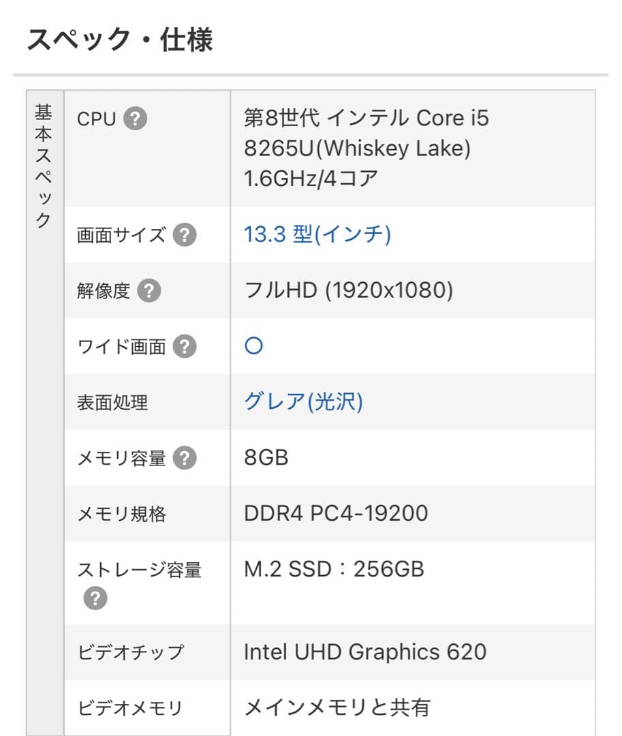
Task: Click the グレア(光沢) surface treatment link
Action: pyautogui.click(x=305, y=402)
